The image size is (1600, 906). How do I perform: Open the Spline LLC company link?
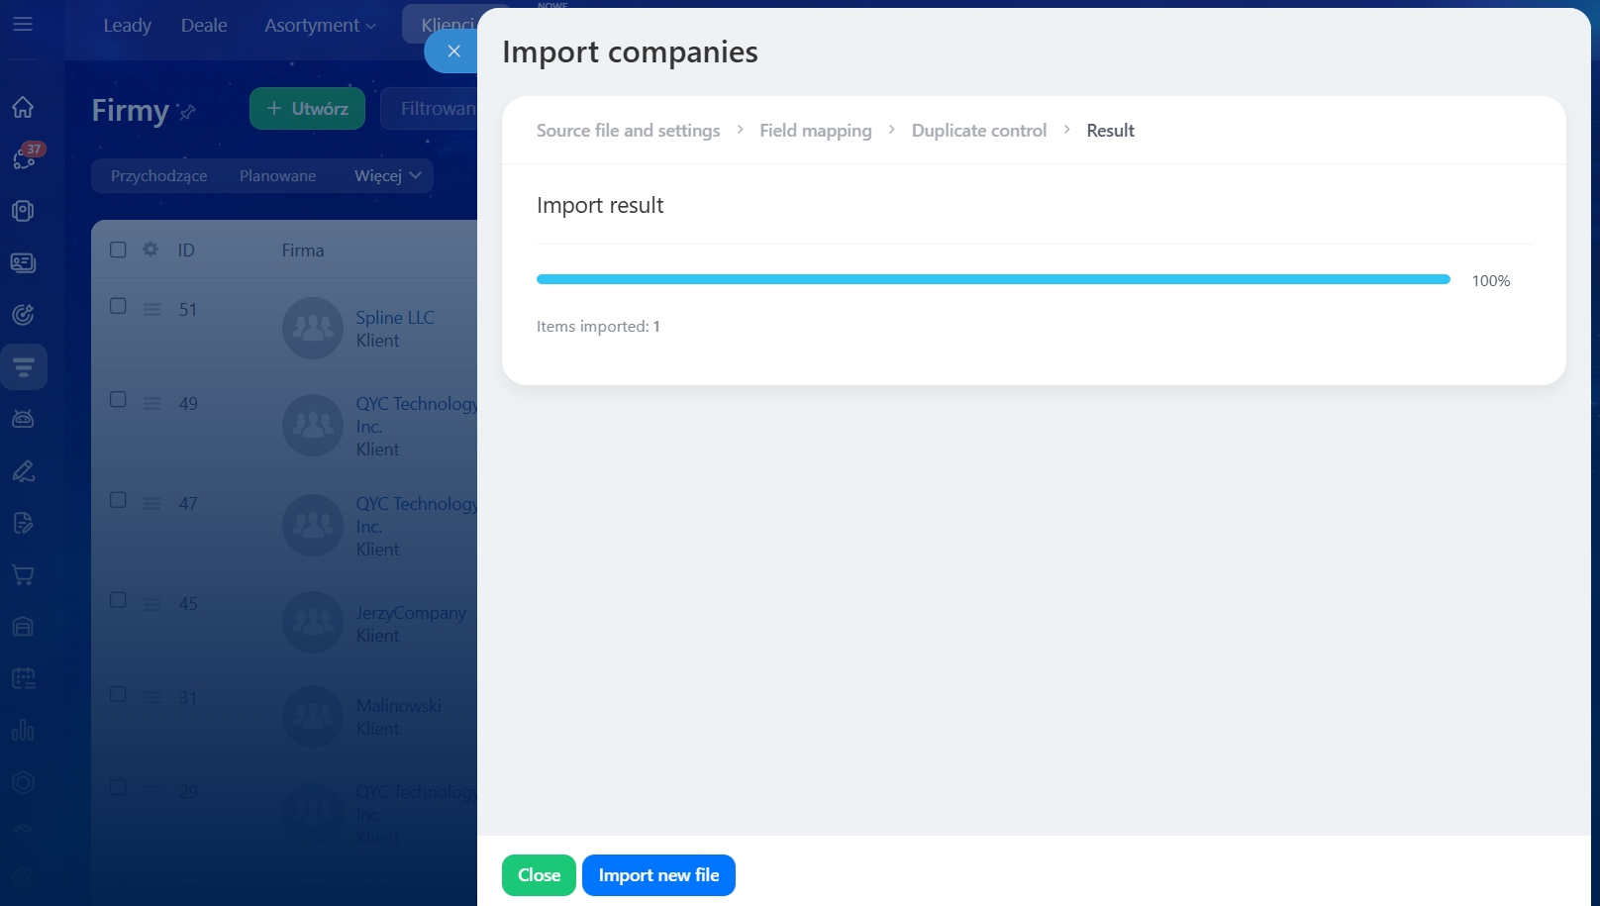(x=394, y=318)
